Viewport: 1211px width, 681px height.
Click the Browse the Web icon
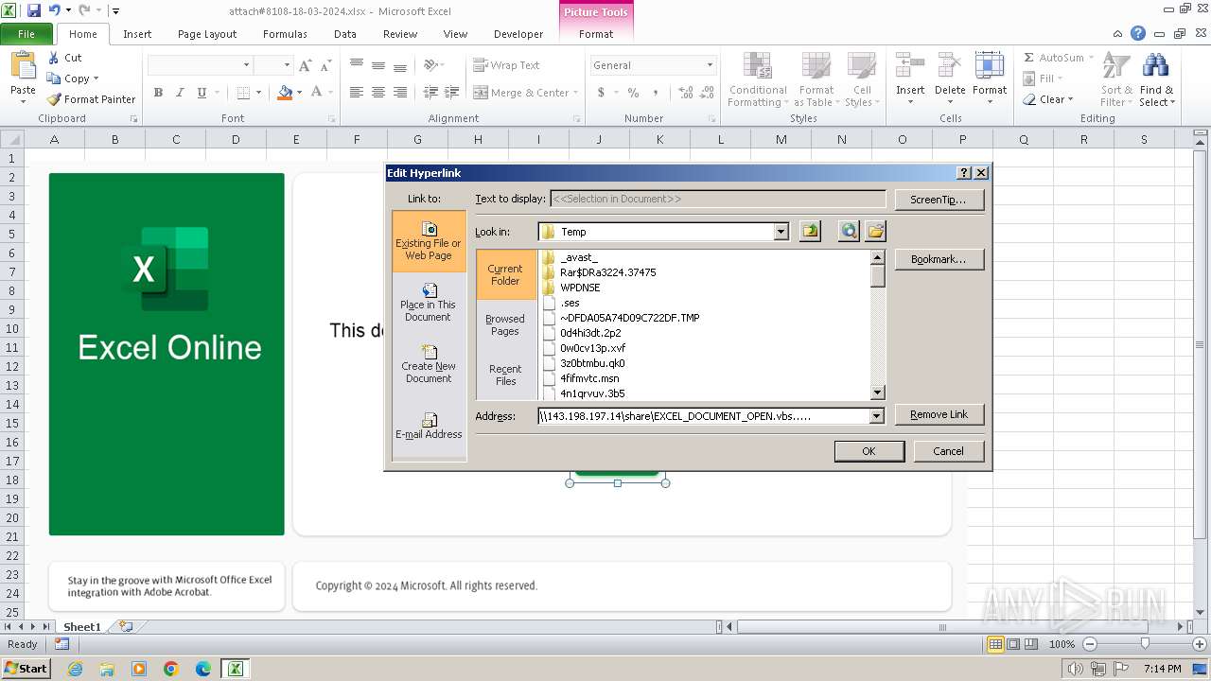point(849,232)
